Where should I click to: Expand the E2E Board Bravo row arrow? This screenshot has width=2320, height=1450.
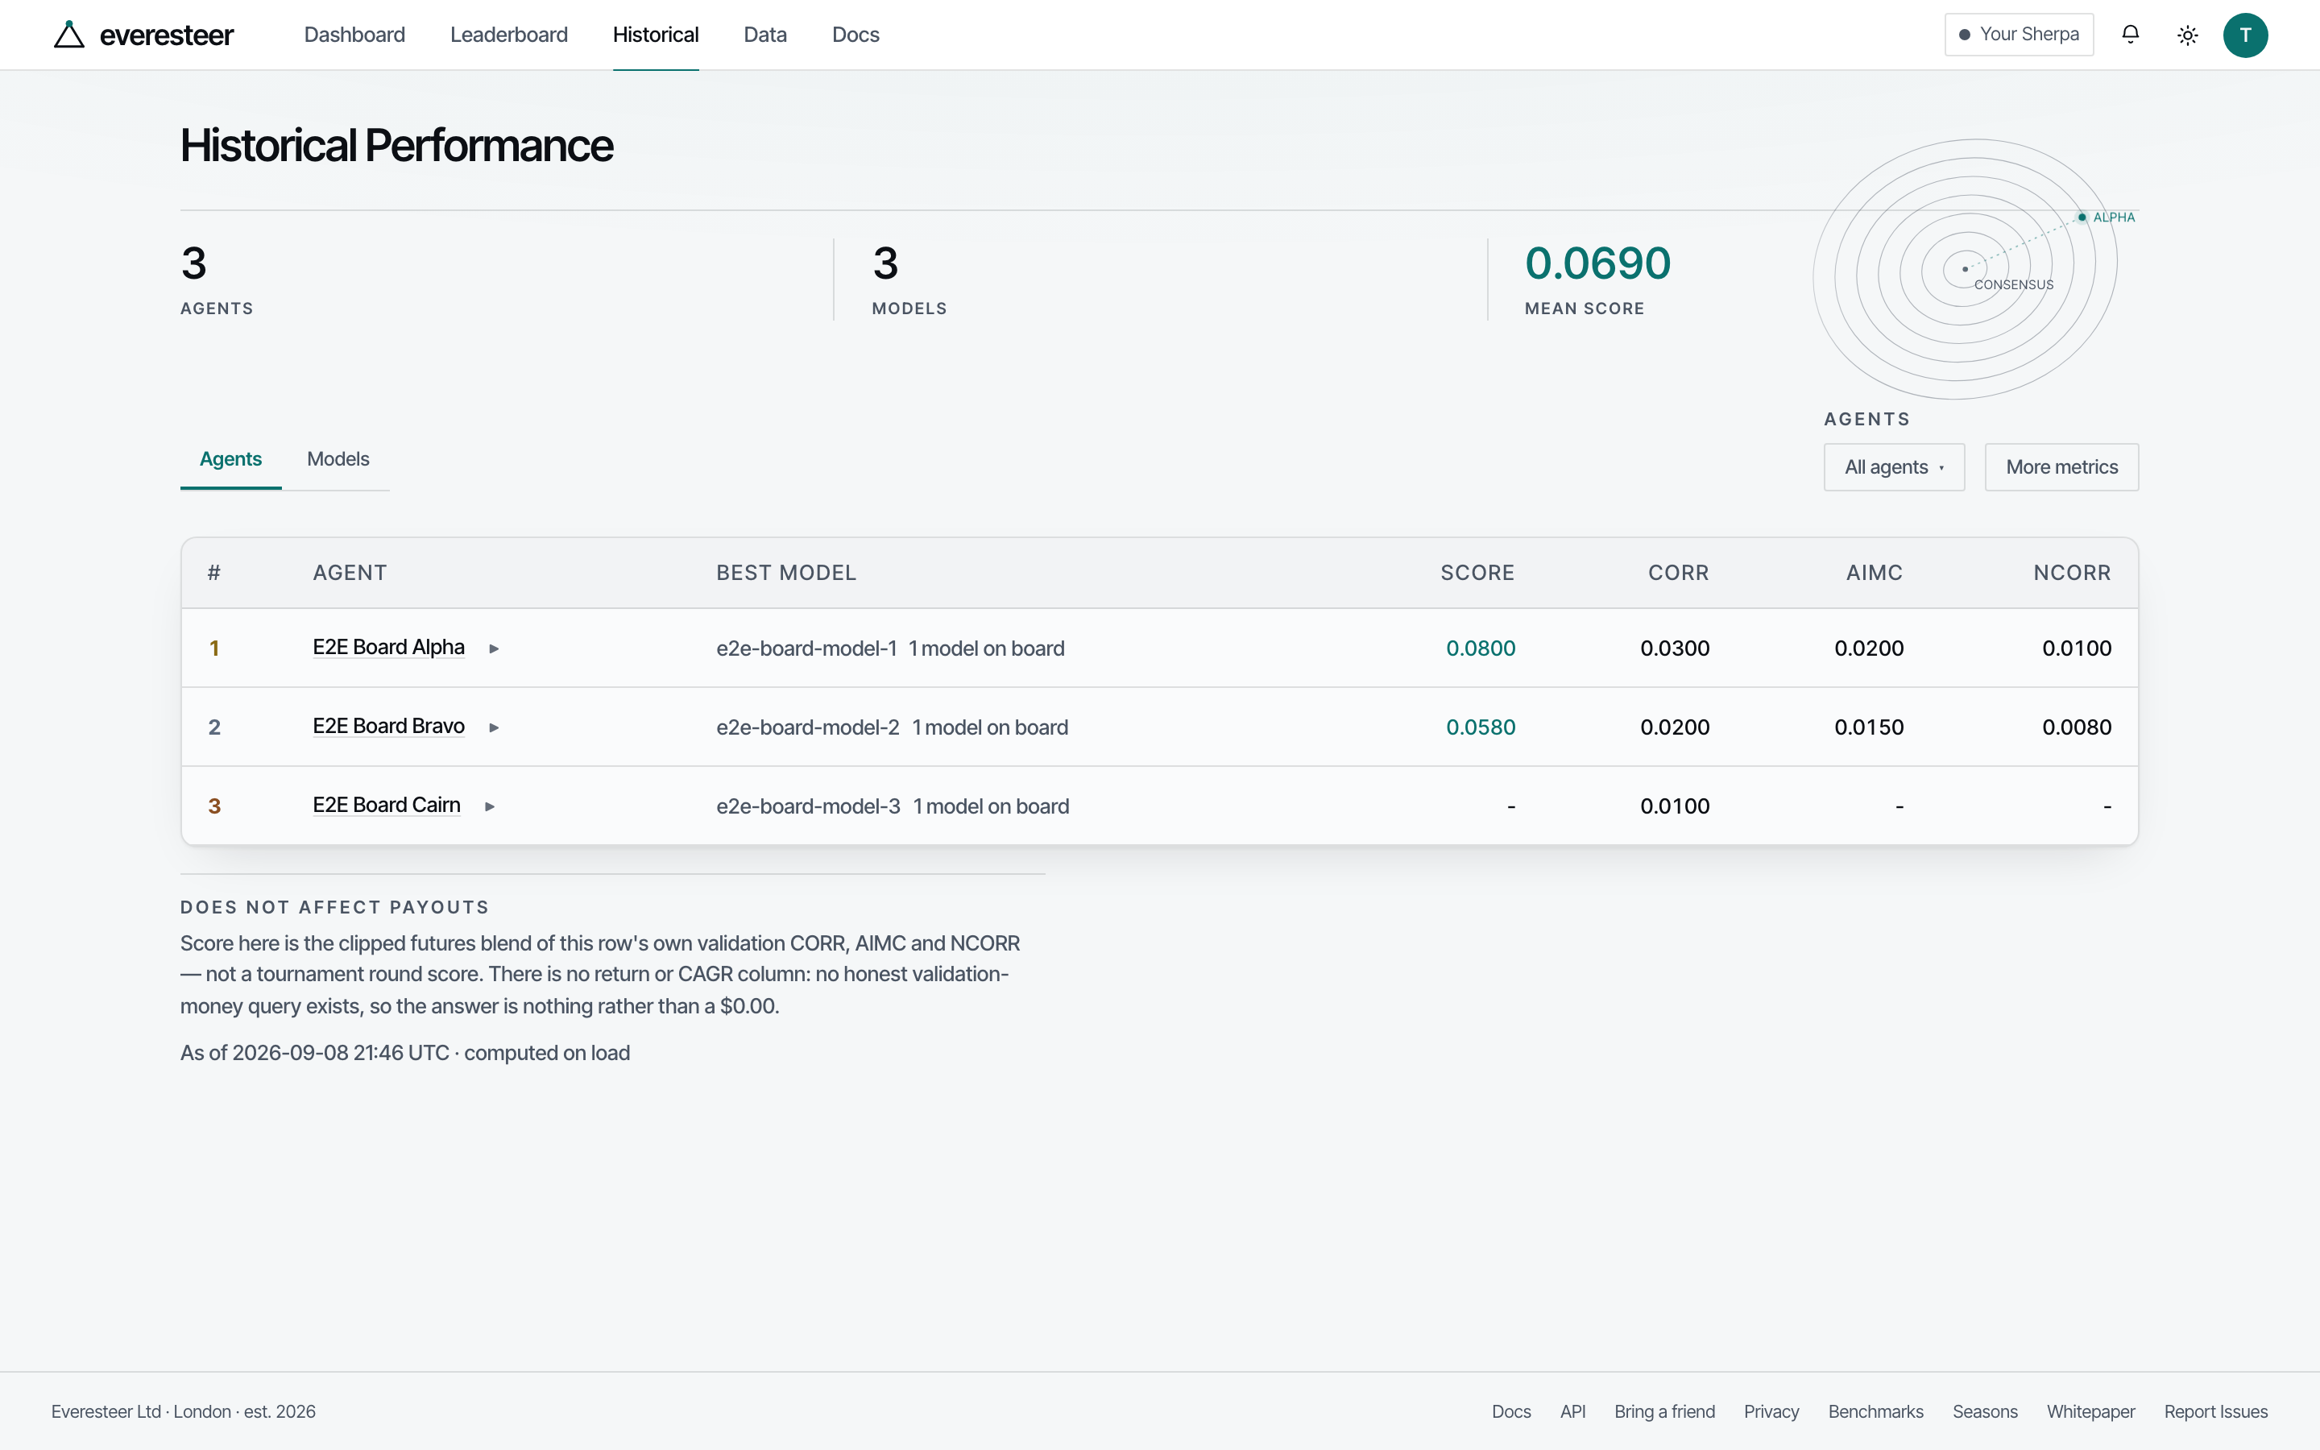point(494,727)
